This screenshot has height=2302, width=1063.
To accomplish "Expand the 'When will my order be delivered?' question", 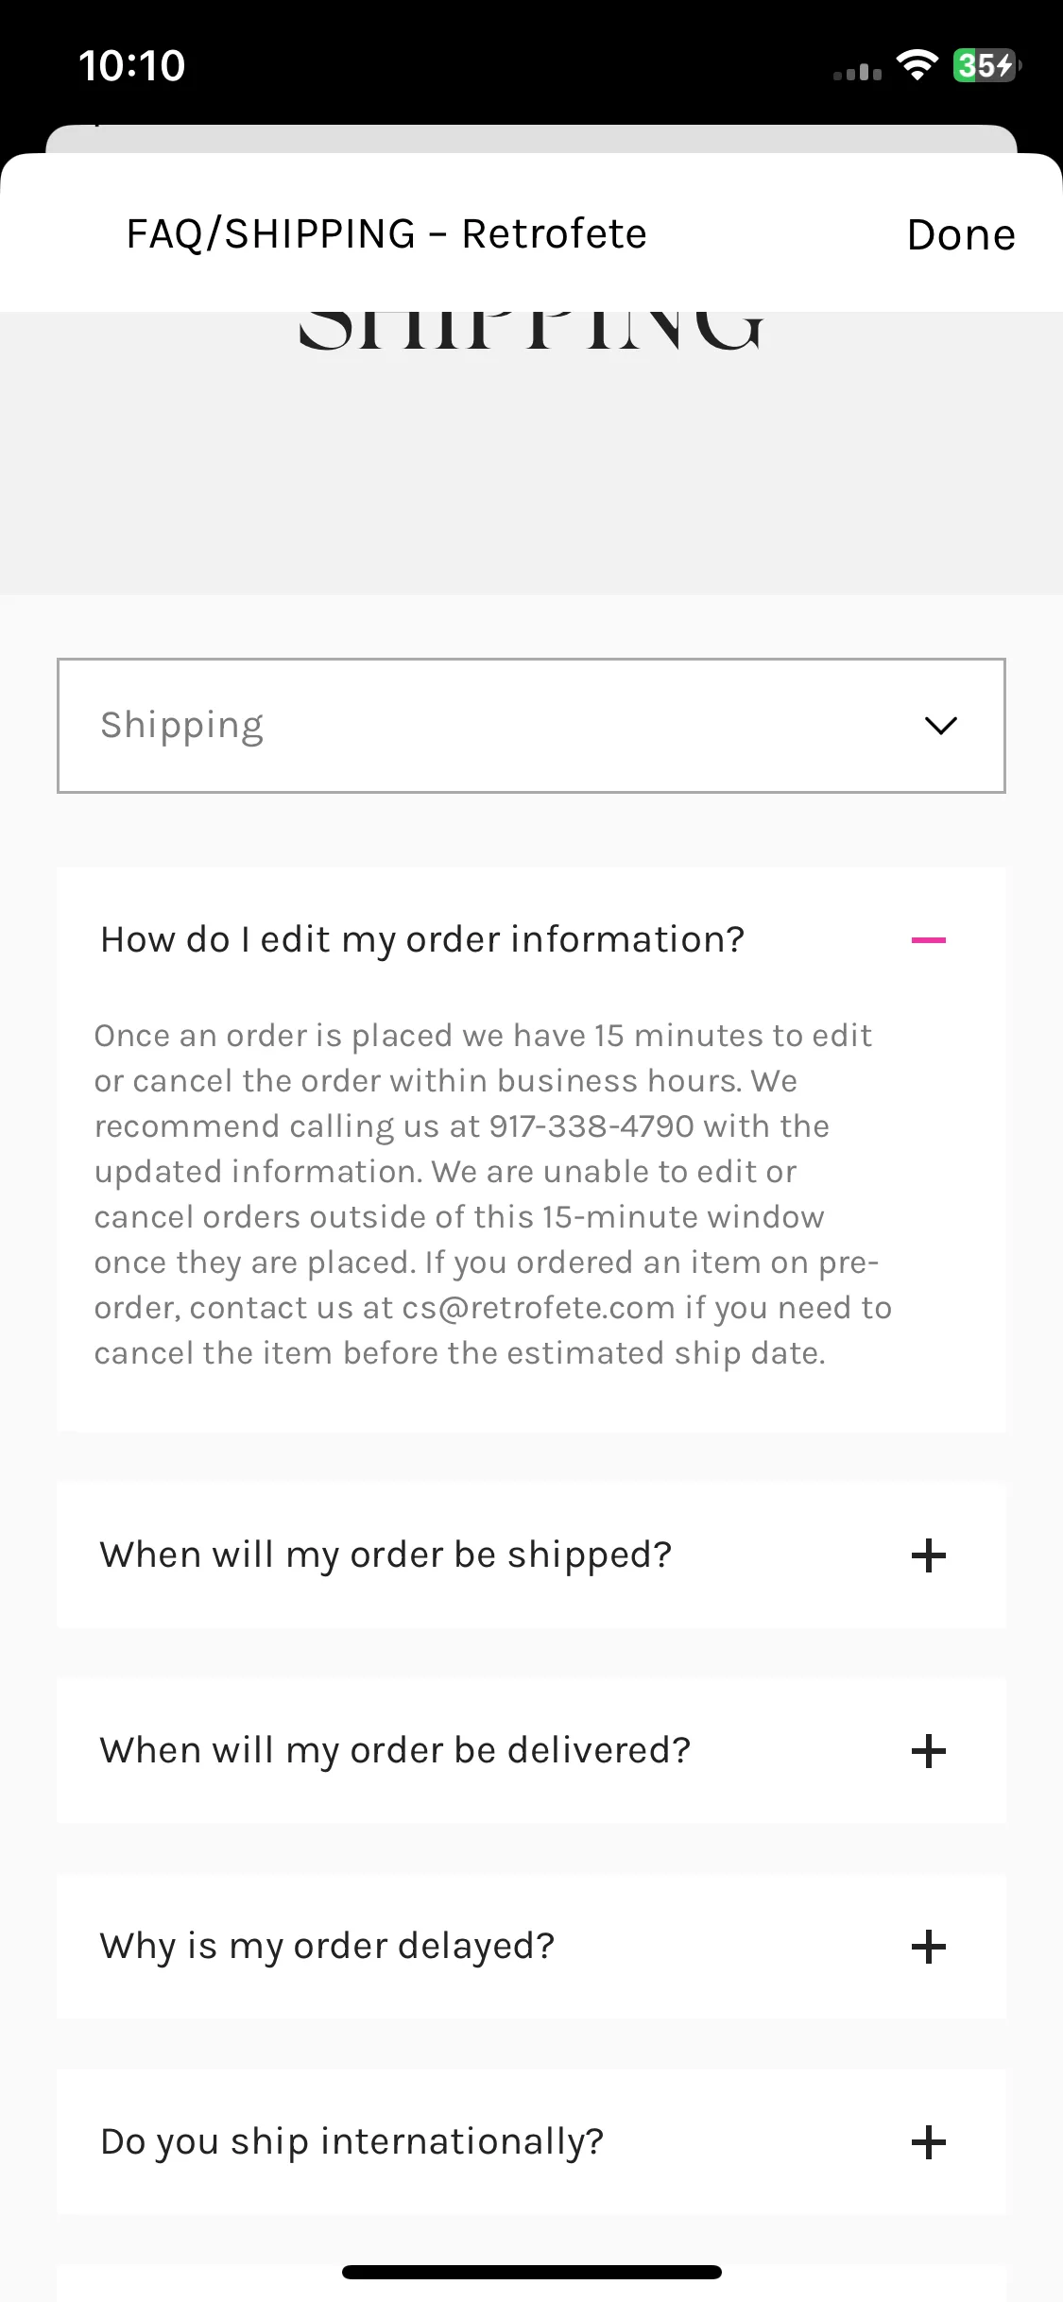I will (x=531, y=1751).
